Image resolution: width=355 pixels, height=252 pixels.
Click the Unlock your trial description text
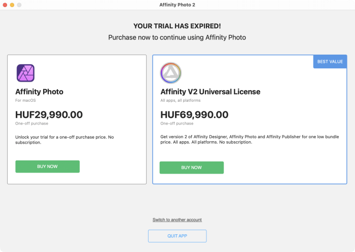(64, 140)
